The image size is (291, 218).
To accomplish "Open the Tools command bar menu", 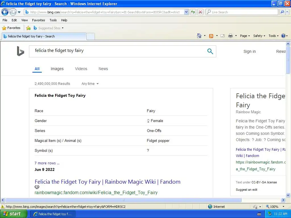I will (x=273, y=36).
